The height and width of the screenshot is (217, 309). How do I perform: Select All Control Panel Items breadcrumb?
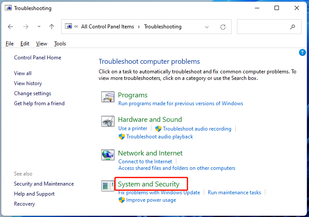107,27
